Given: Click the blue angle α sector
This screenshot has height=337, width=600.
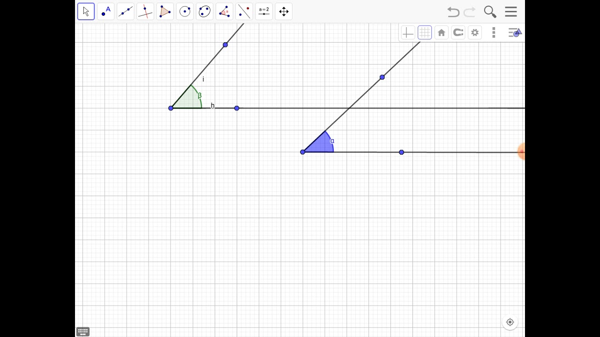Looking at the screenshot, I should point(320,145).
